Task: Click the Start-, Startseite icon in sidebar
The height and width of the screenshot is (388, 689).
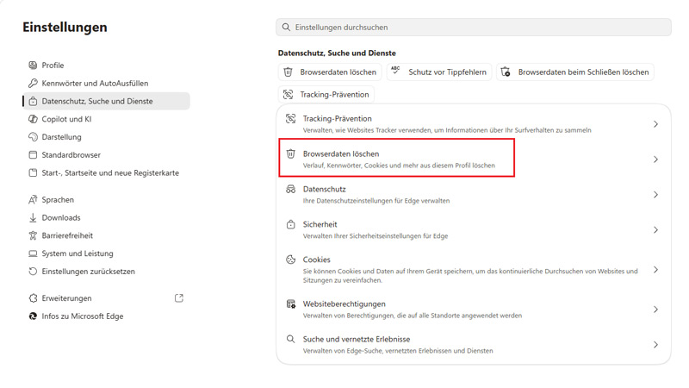Action: point(33,173)
